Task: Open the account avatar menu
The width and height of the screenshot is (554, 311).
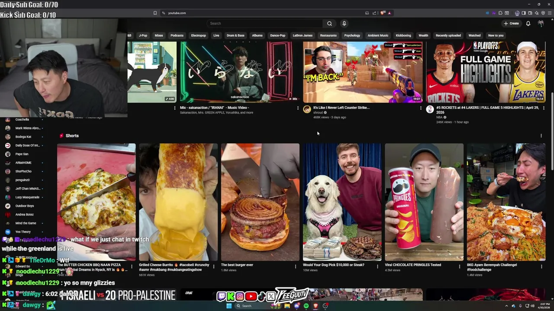Action: (x=541, y=23)
